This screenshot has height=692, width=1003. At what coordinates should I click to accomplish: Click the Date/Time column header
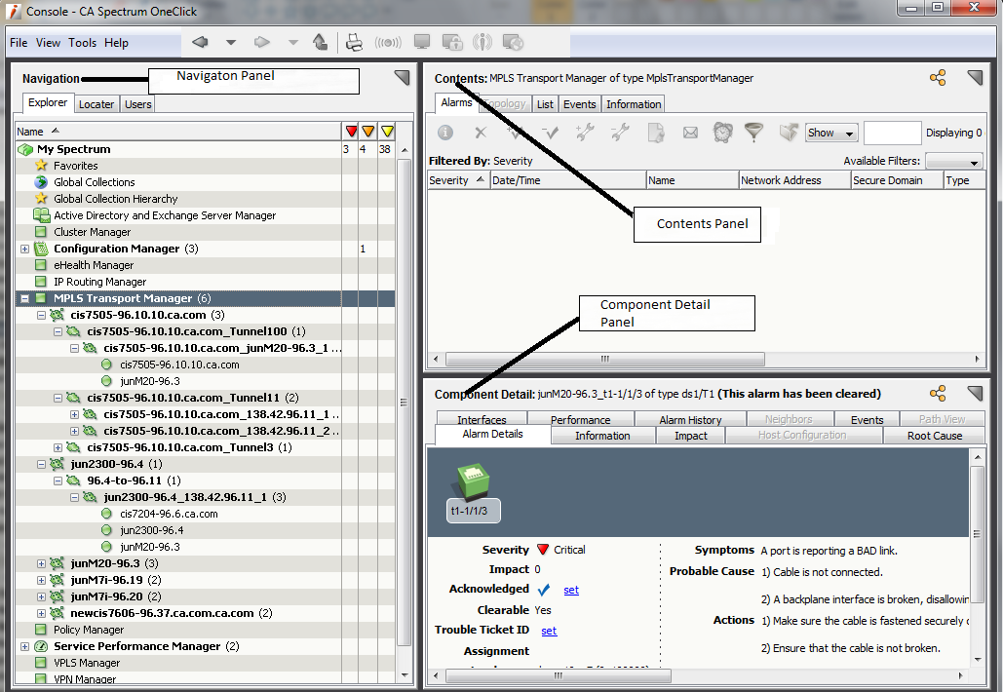pos(568,180)
